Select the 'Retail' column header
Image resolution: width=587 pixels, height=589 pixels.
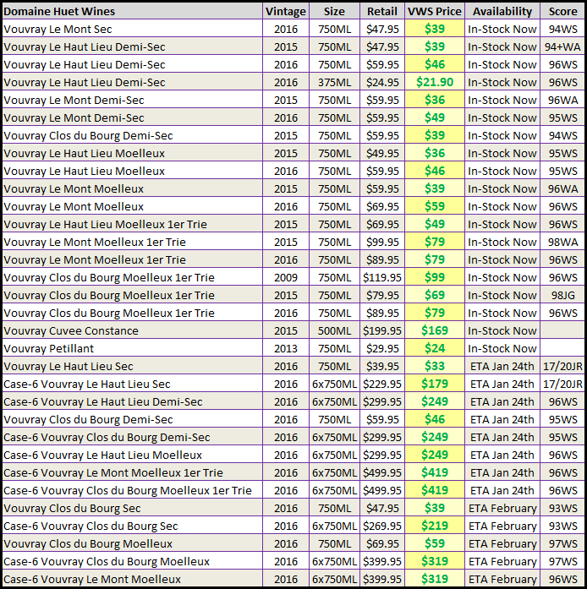[382, 11]
